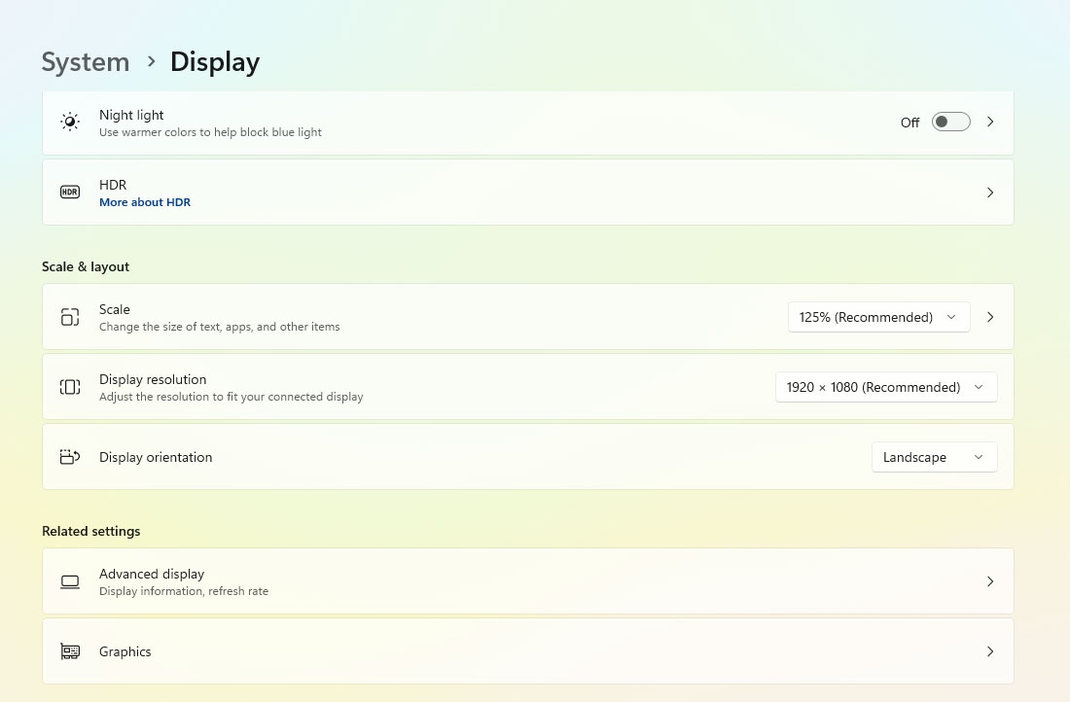Screen dimensions: 1070x702
Task: Turn on the Night light toggle
Action: point(950,123)
